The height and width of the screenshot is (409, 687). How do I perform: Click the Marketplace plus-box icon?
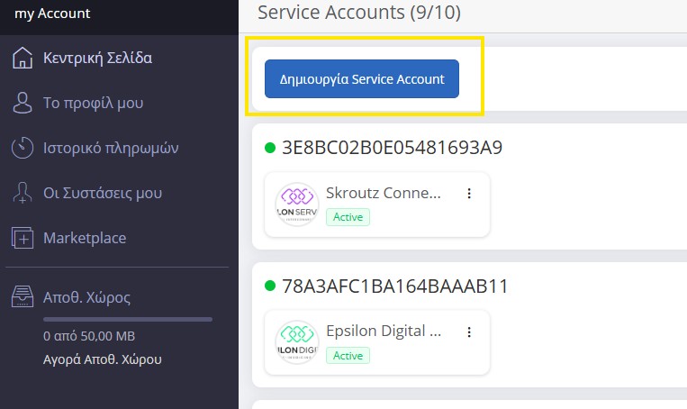tap(23, 239)
